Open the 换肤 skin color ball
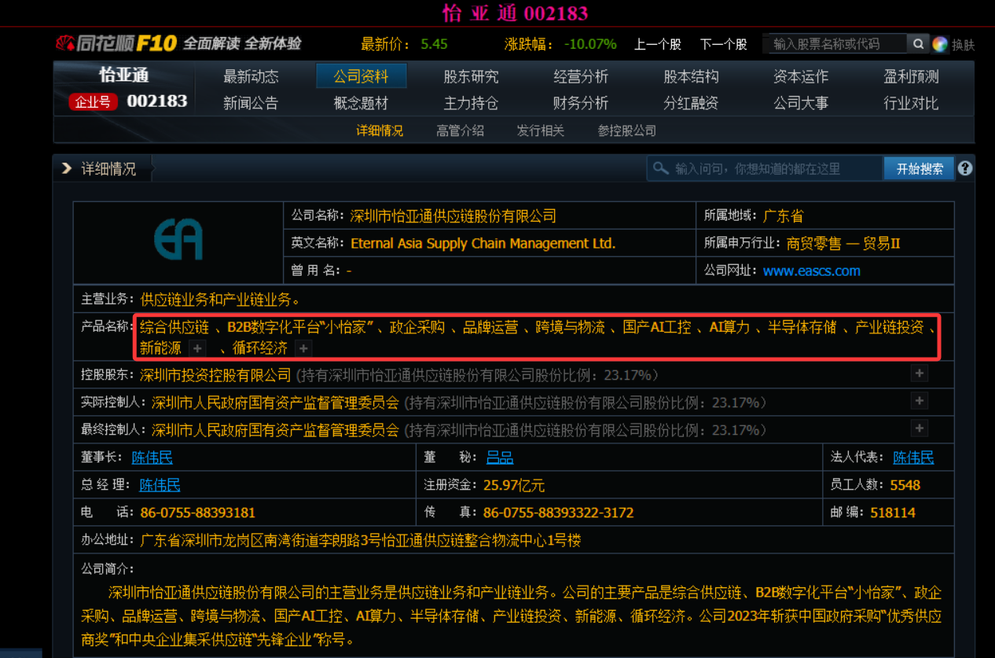Image resolution: width=995 pixels, height=658 pixels. tap(940, 44)
